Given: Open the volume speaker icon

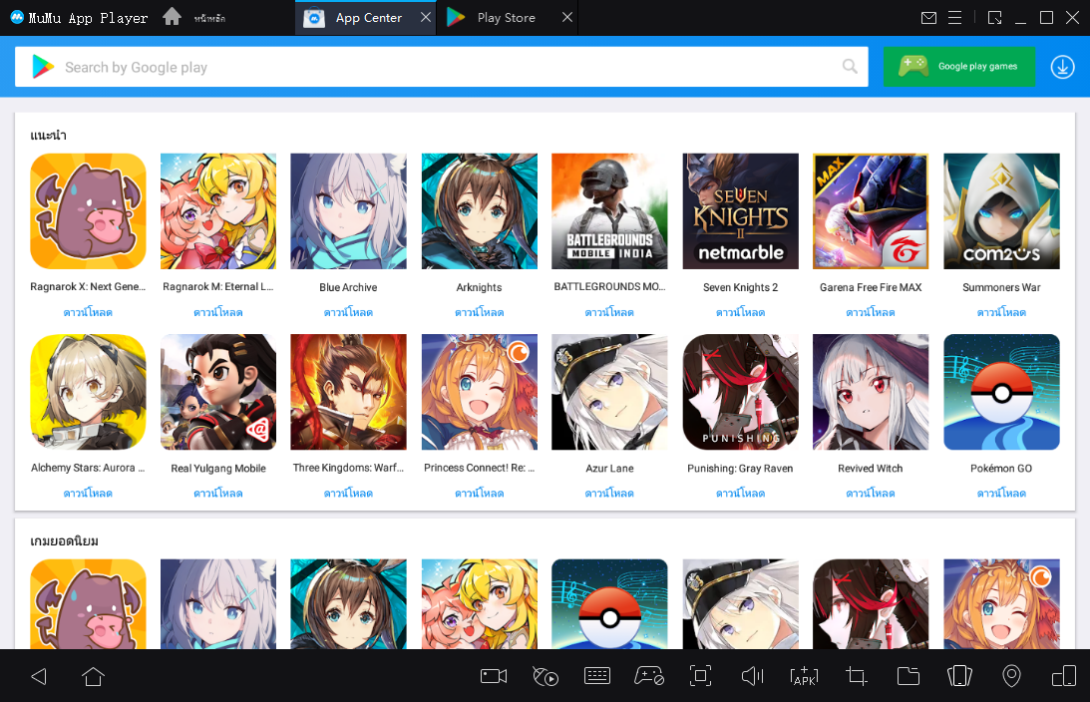Looking at the screenshot, I should pos(752,676).
